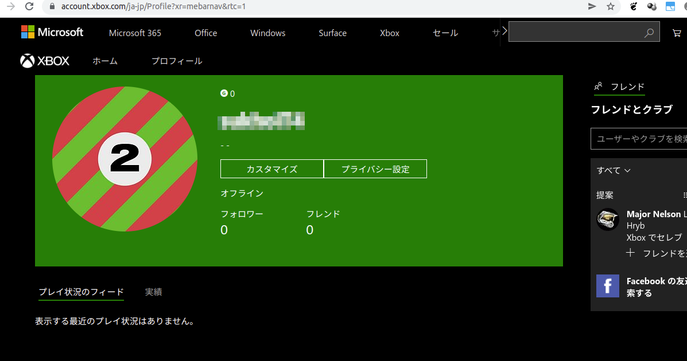Open the プロフィール nav item
The height and width of the screenshot is (361, 687).
(177, 61)
